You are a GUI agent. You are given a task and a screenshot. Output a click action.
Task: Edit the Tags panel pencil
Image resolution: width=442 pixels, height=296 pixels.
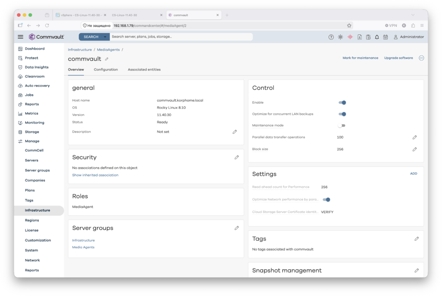click(417, 239)
